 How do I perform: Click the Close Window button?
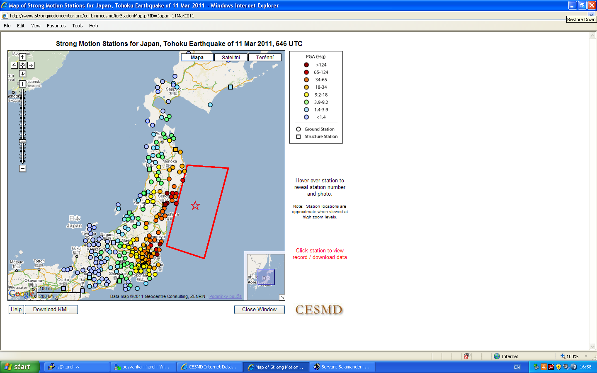click(x=259, y=310)
